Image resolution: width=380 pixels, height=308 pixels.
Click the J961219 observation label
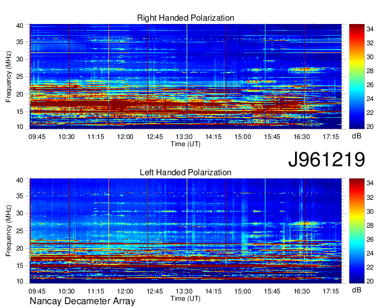point(326,159)
